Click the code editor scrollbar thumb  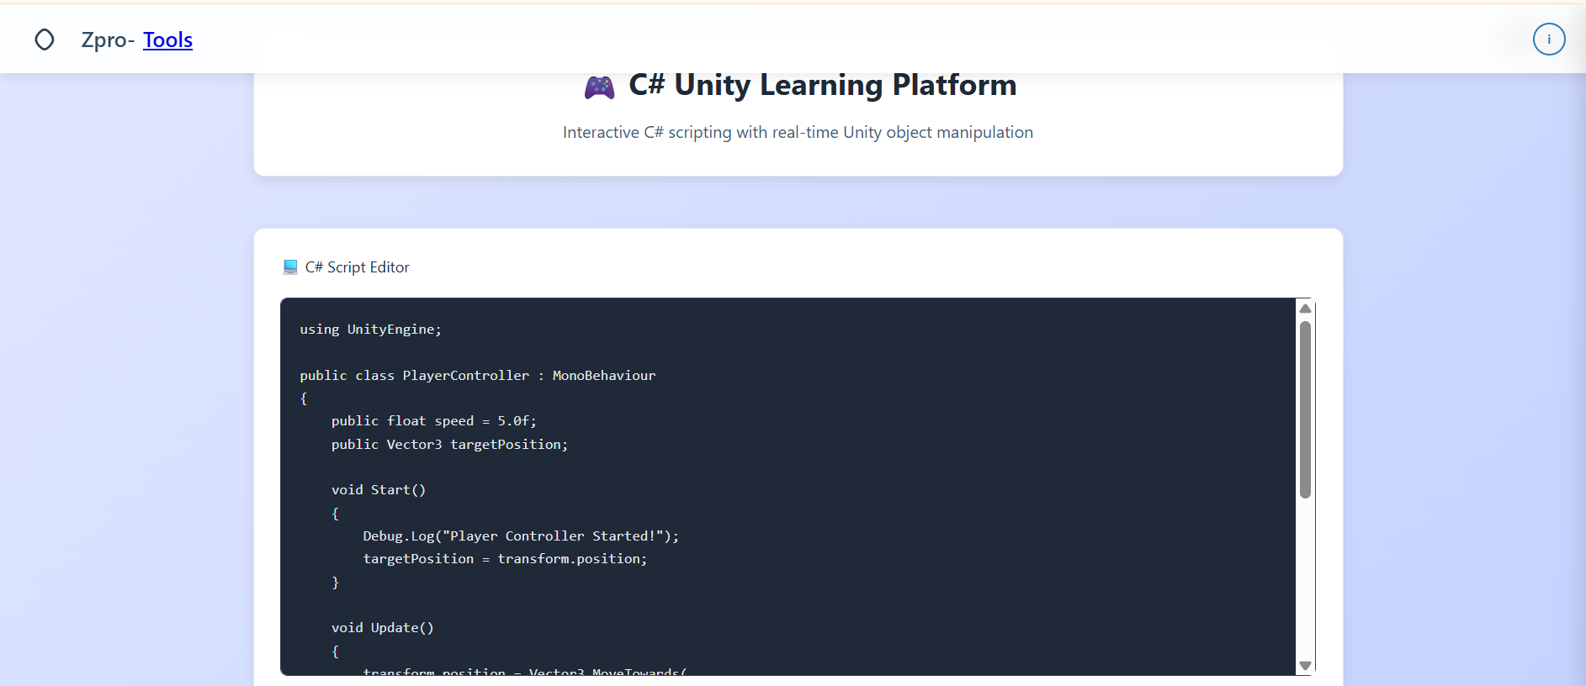(1305, 410)
